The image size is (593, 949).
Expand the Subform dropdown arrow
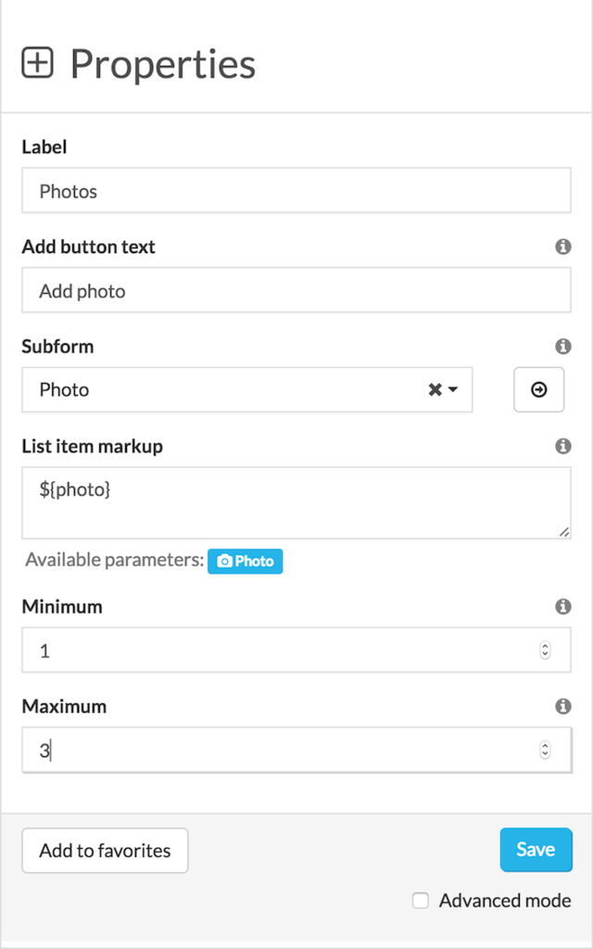(x=452, y=390)
